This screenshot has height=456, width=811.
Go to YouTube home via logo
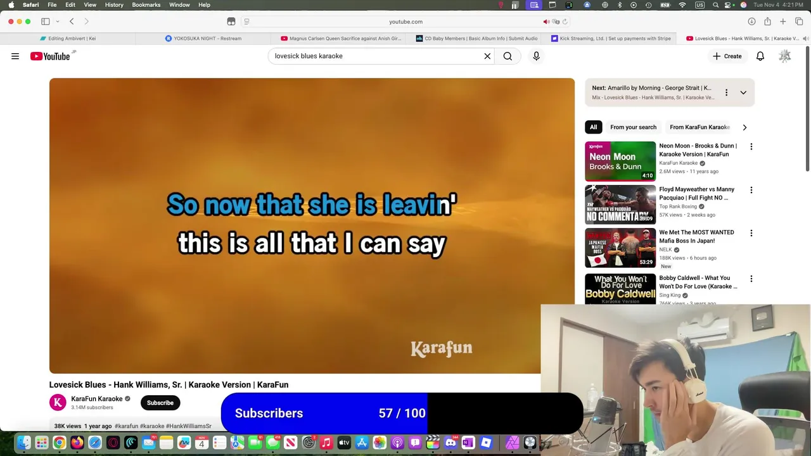pos(50,56)
